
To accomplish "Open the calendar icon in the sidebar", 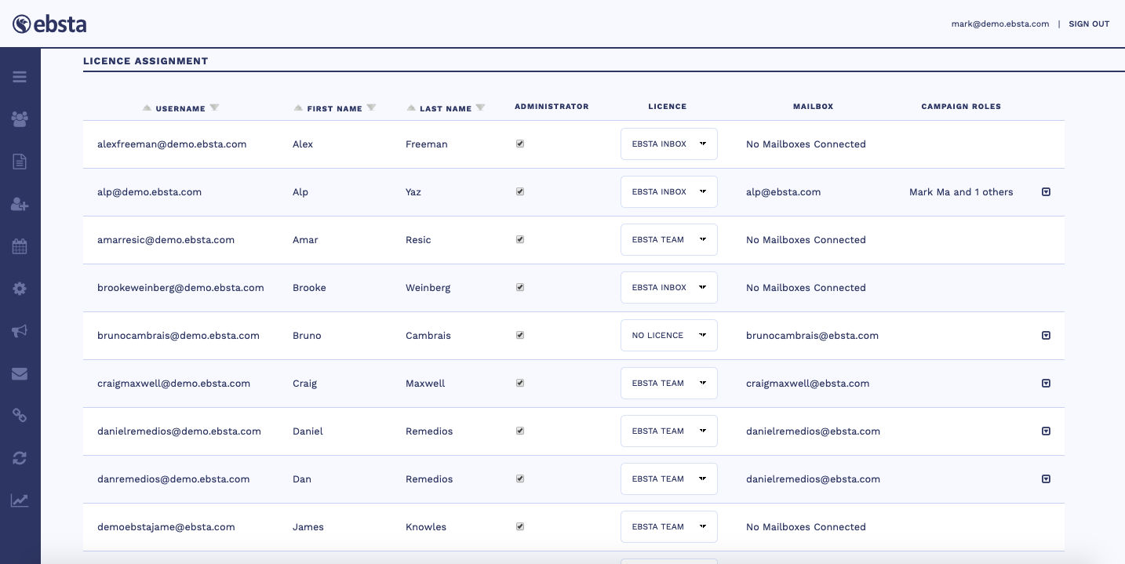I will (x=20, y=246).
